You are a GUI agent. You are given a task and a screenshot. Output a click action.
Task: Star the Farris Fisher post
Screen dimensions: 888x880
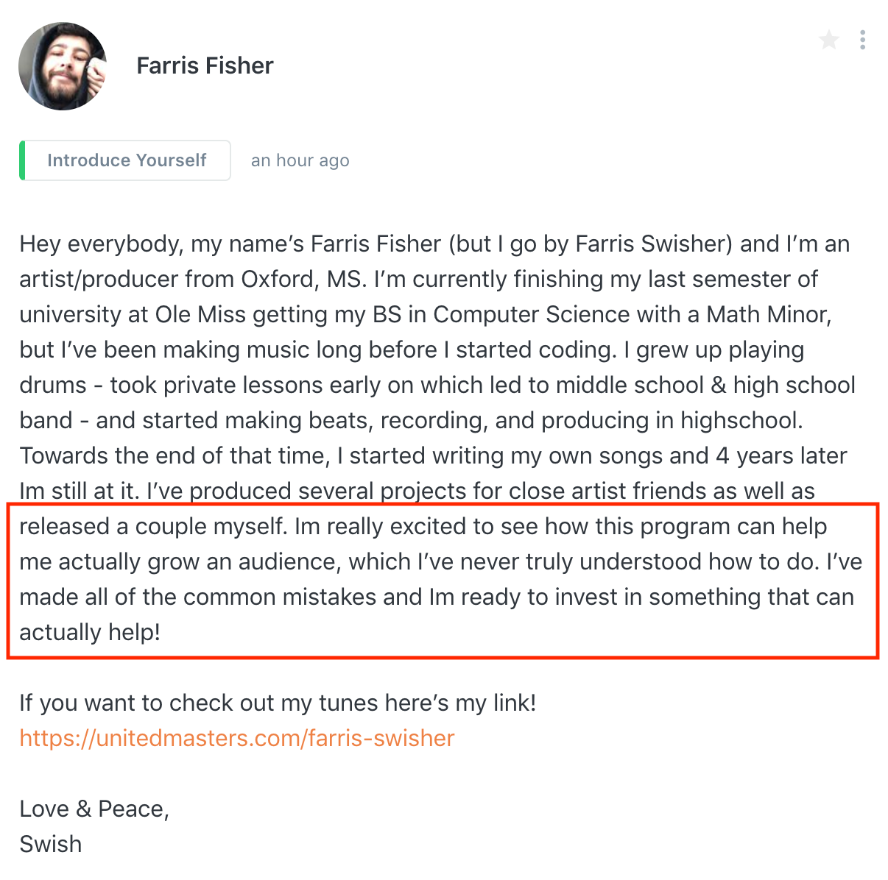tap(828, 40)
